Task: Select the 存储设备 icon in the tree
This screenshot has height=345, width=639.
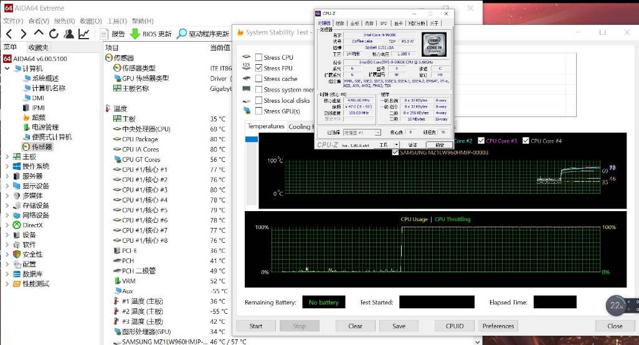Action: pyautogui.click(x=17, y=206)
